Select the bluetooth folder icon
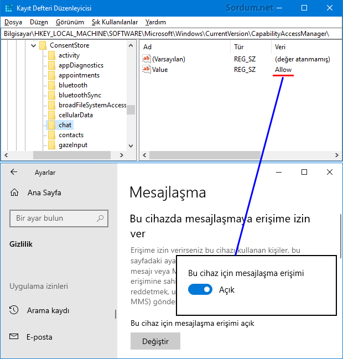Screen dimensions: 343x359 coord(51,85)
